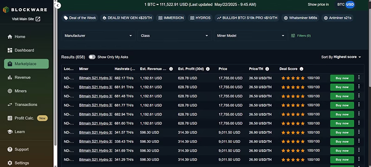This screenshot has width=371, height=167.
Task: Filter by the Whatsminer M66s chip
Action: click(x=301, y=18)
